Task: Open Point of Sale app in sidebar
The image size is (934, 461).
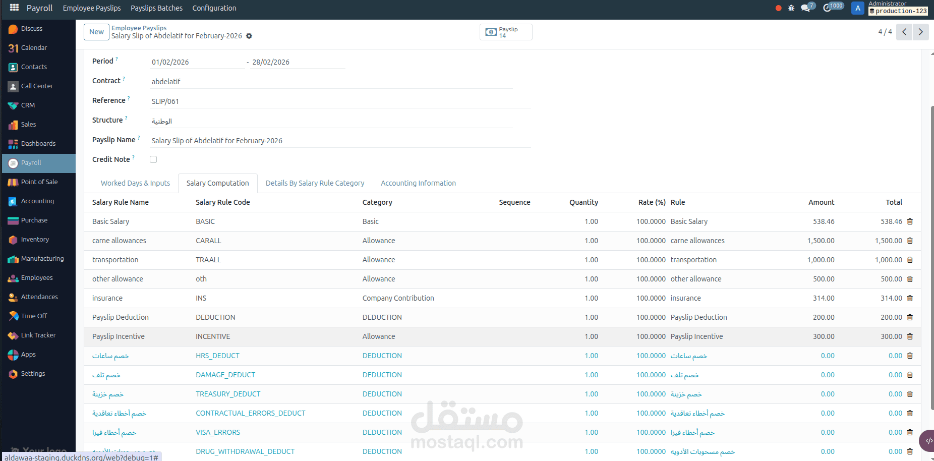Action: [x=39, y=182]
